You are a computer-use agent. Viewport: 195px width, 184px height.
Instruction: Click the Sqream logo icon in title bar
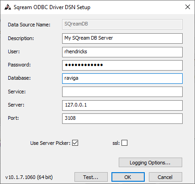pos(8,7)
